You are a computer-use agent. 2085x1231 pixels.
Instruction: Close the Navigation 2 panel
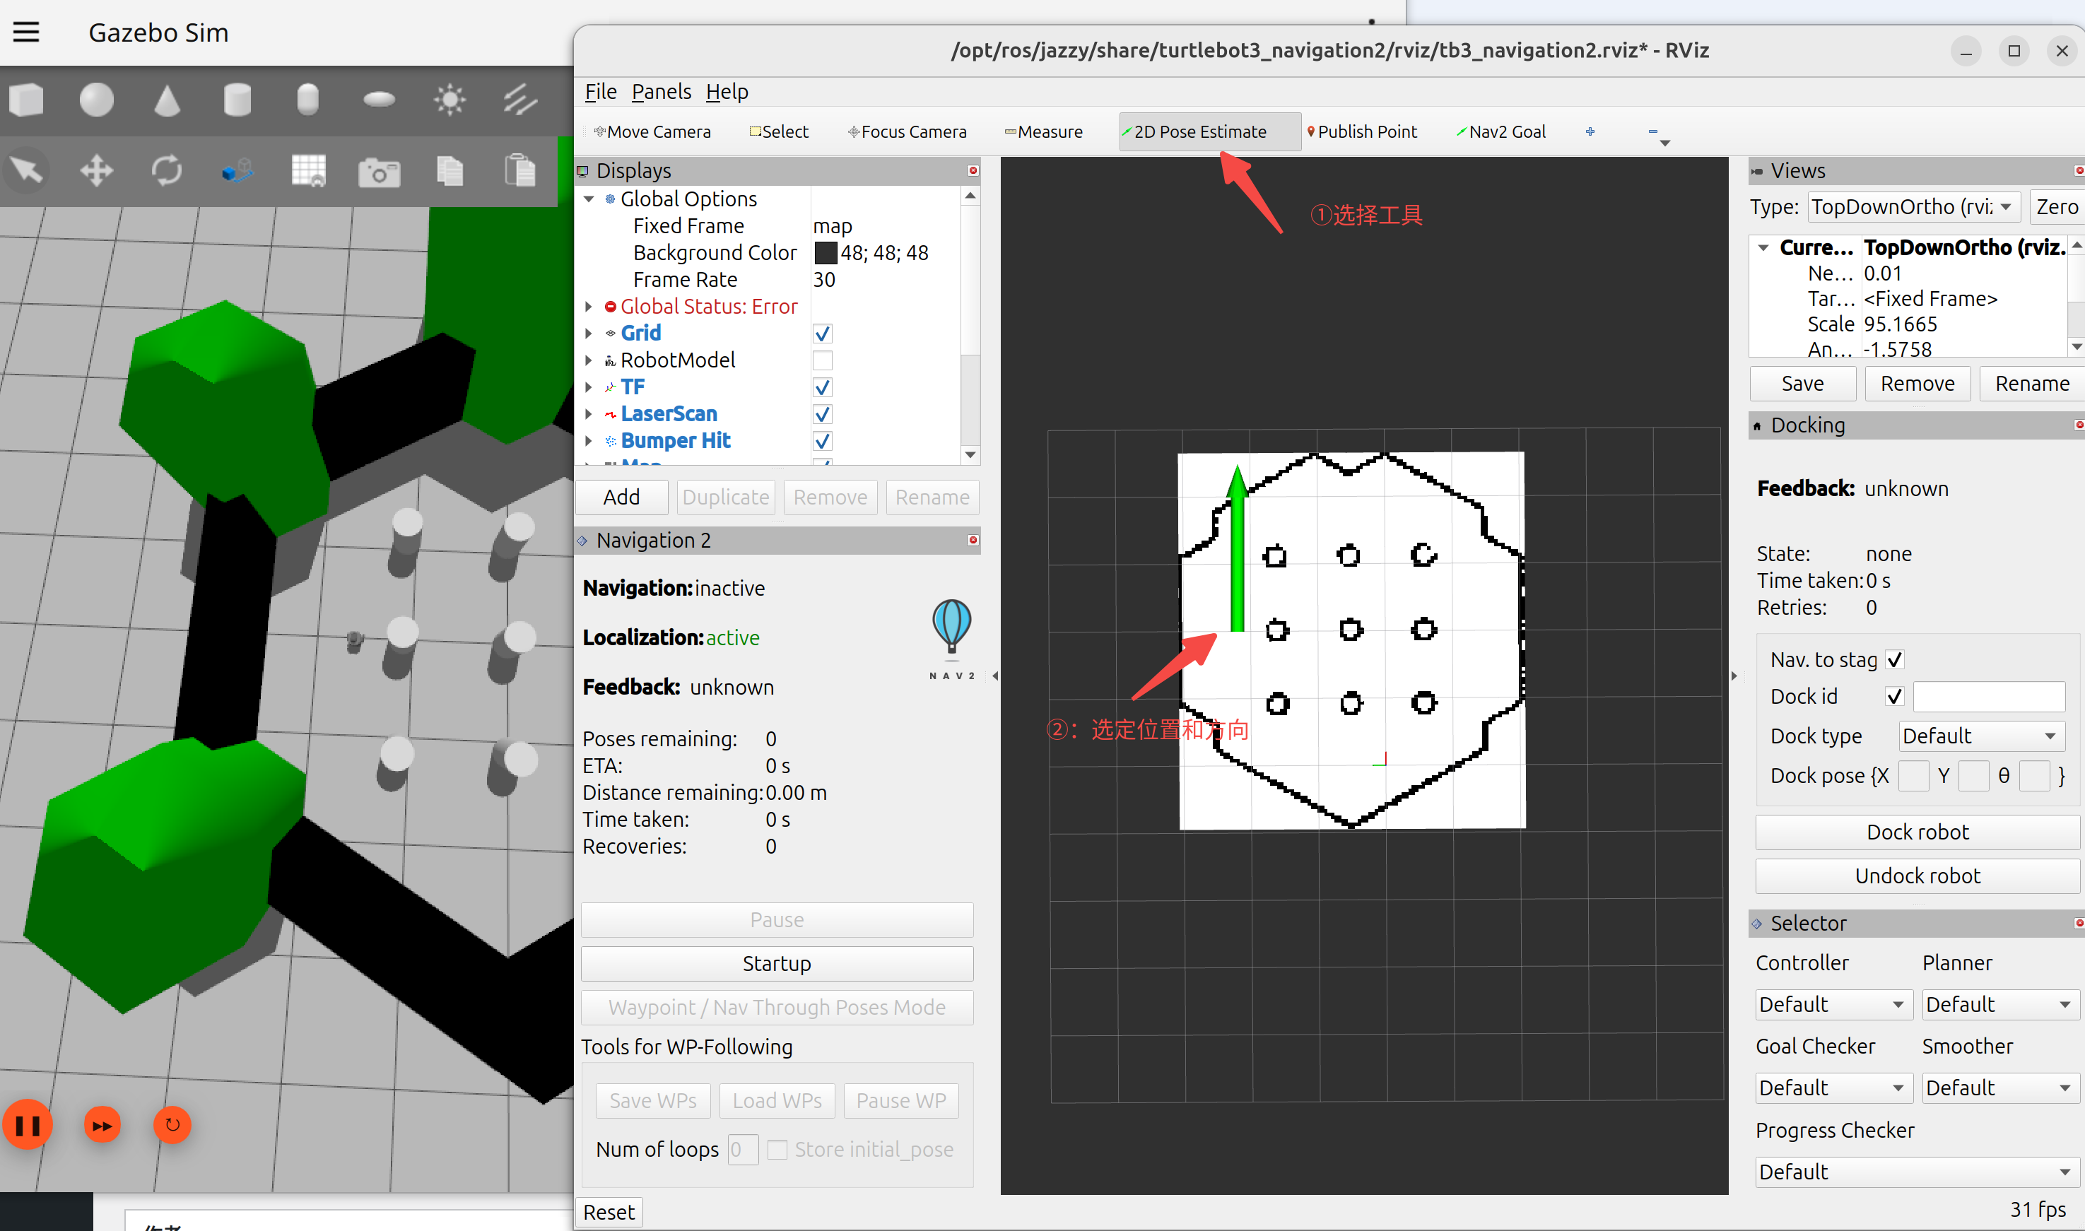[x=973, y=540]
